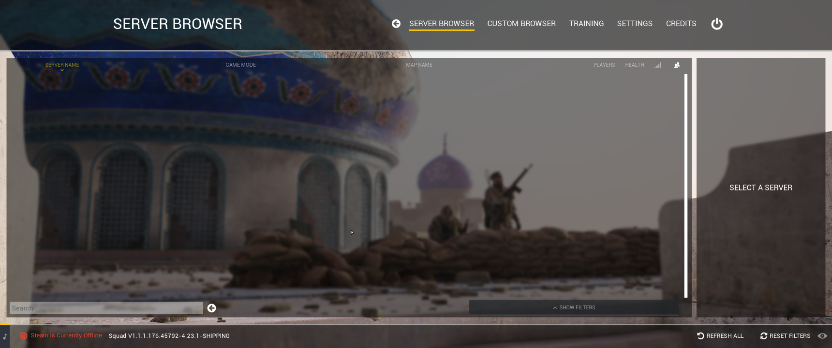Sort by Players column header
832x348 pixels.
pyautogui.click(x=604, y=65)
